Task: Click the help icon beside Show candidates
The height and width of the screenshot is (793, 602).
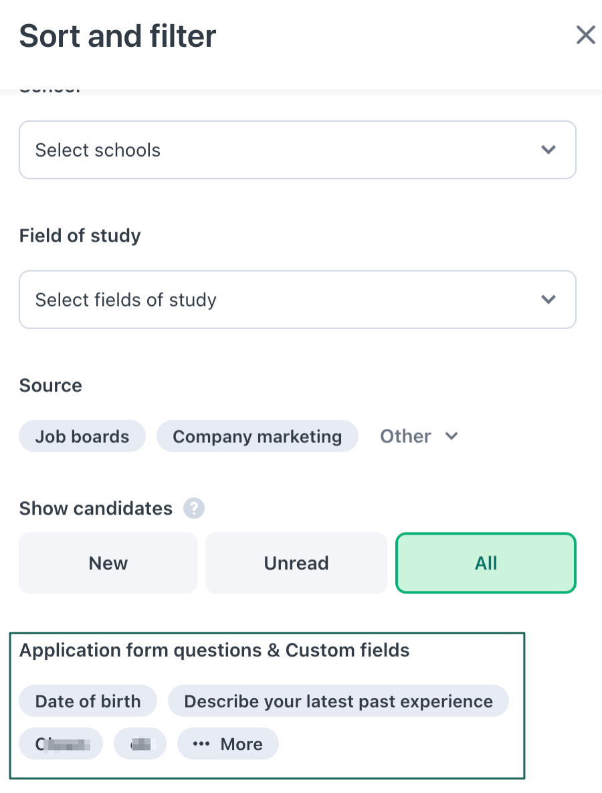Action: pyautogui.click(x=194, y=509)
